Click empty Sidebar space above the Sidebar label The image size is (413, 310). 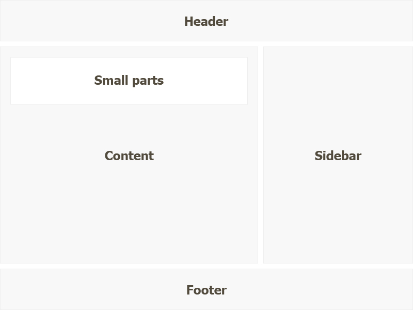tap(338, 98)
